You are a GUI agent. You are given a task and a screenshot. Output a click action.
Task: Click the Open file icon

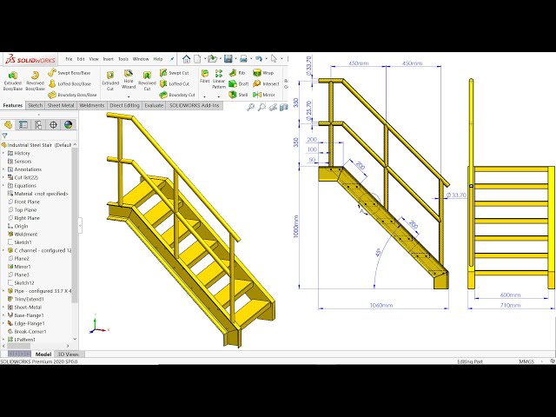pyautogui.click(x=212, y=58)
